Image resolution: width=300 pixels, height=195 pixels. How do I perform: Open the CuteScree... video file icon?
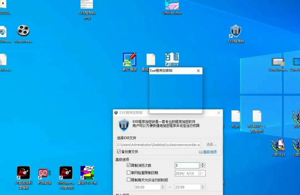pos(278,64)
